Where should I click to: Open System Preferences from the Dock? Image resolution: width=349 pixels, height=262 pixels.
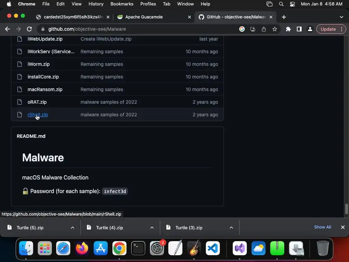click(x=157, y=248)
